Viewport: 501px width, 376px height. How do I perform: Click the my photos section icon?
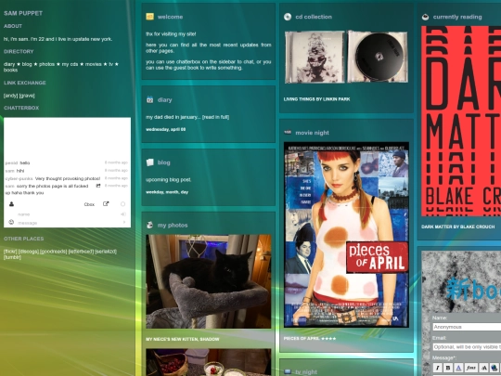coord(149,225)
